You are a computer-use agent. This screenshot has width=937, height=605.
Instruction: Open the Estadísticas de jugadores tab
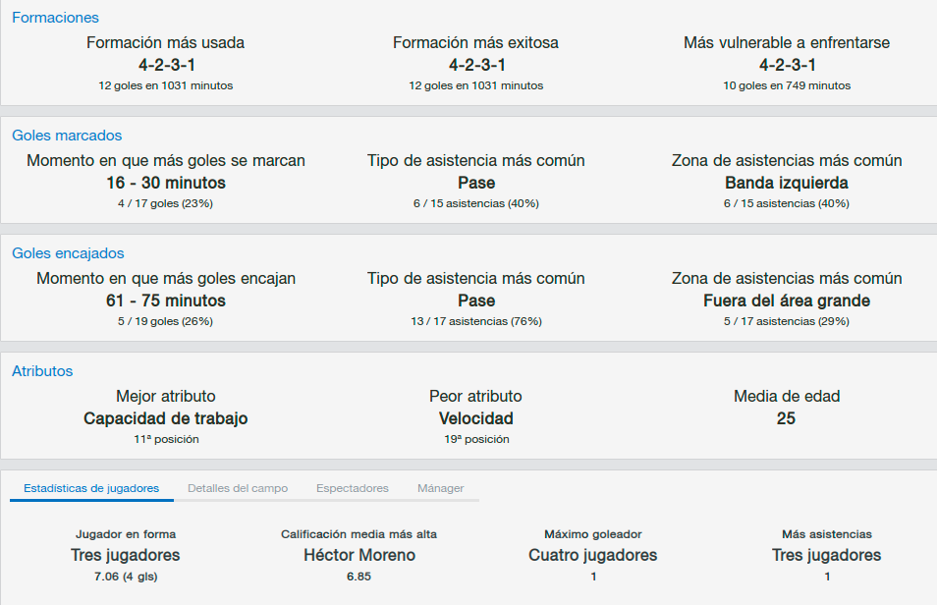point(91,488)
